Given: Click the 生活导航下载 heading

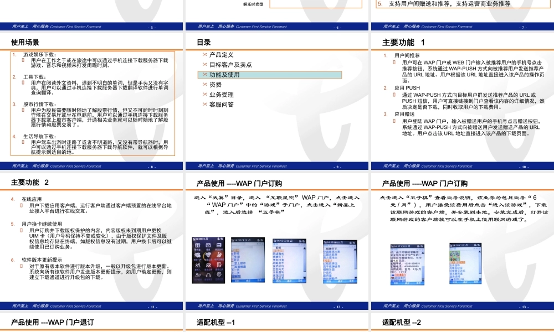Looking at the screenshot, I should coord(39,136).
